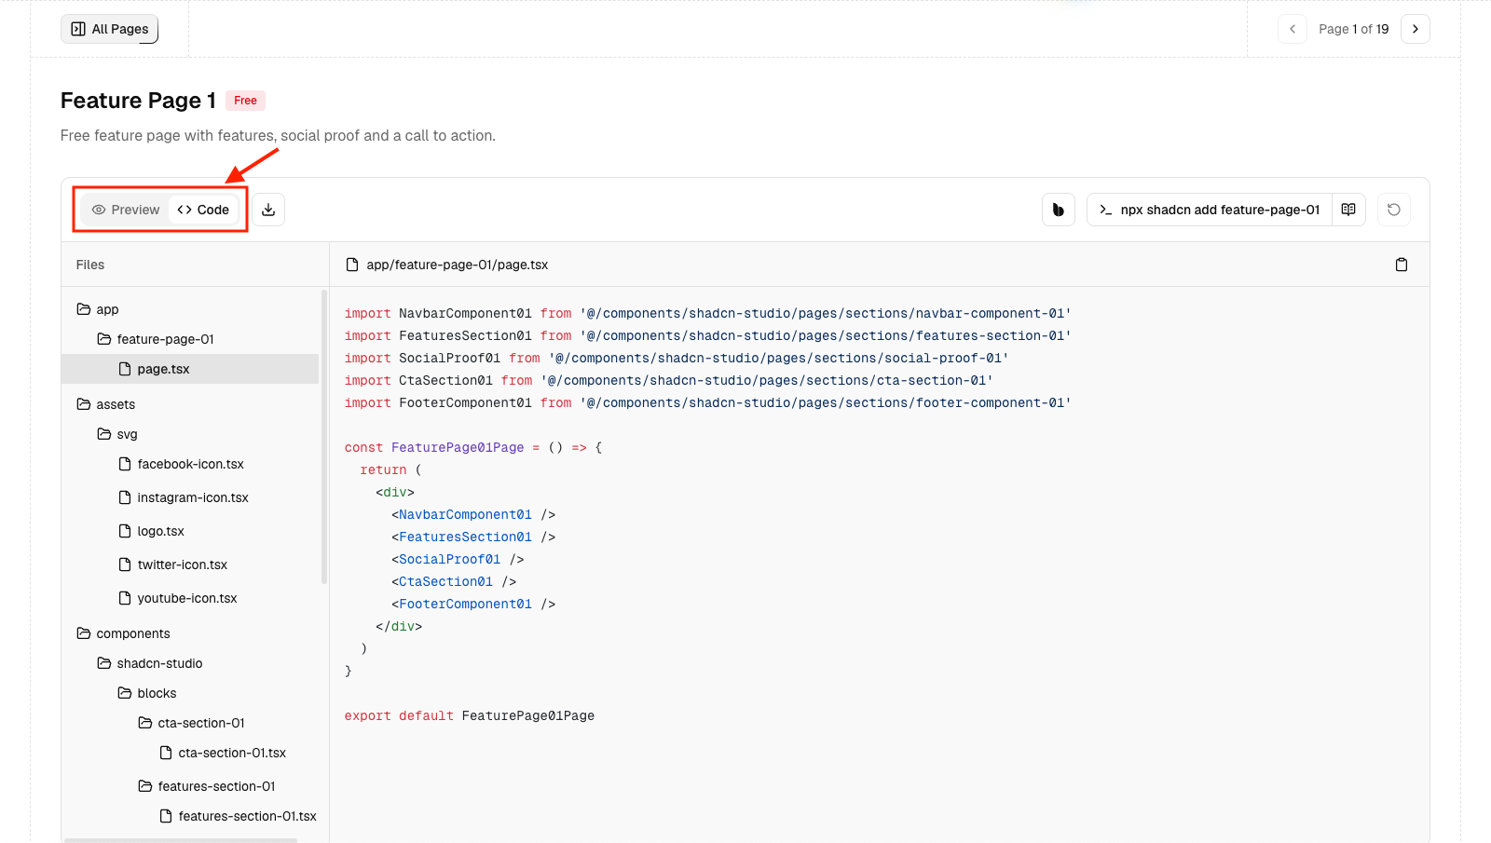The height and width of the screenshot is (843, 1491).
Task: Click the file tree horizontal scrollbar
Action: point(181,840)
